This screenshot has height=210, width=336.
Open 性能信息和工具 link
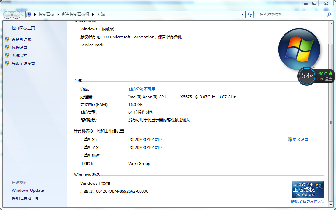[25, 198]
